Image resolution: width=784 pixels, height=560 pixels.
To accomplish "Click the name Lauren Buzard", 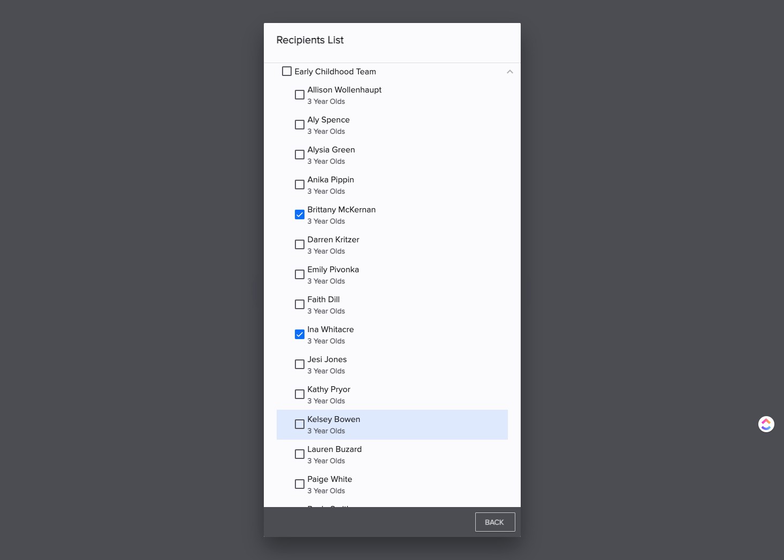I will 334,449.
